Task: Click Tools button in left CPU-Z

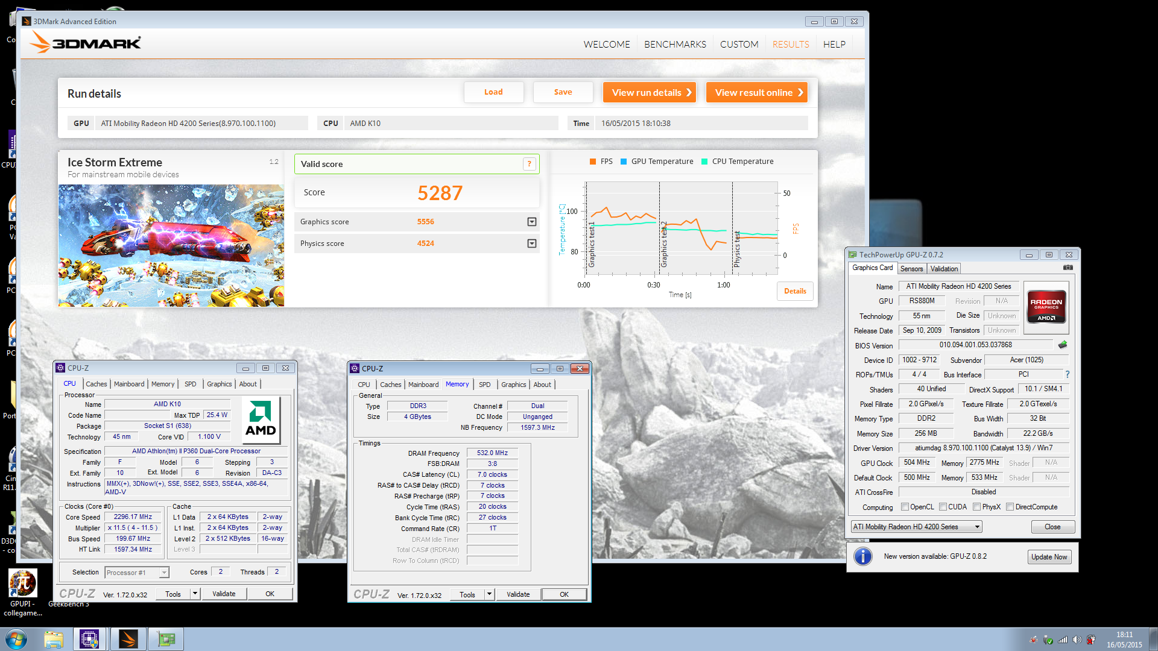Action: click(173, 594)
